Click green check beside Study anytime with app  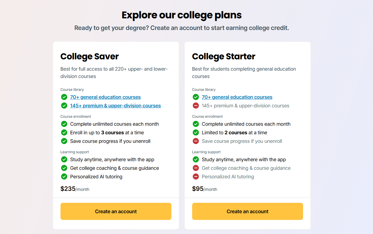click(x=64, y=159)
